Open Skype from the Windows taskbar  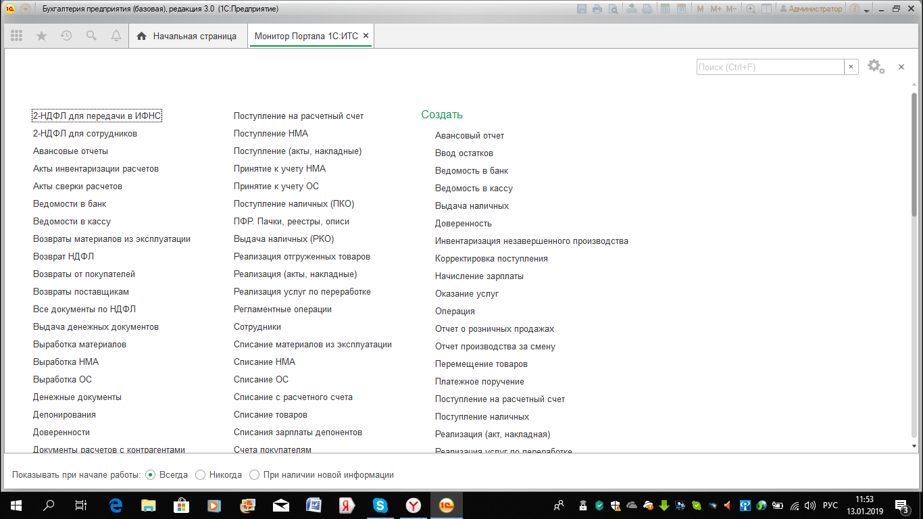coord(380,505)
